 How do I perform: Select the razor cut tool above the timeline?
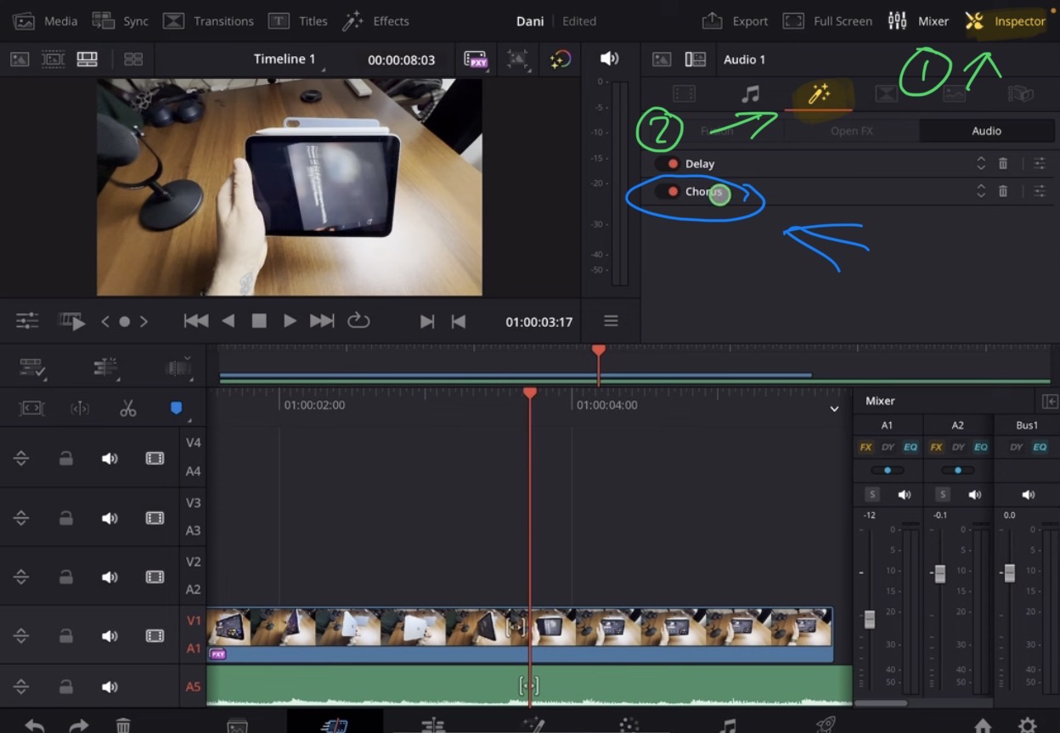tap(127, 408)
